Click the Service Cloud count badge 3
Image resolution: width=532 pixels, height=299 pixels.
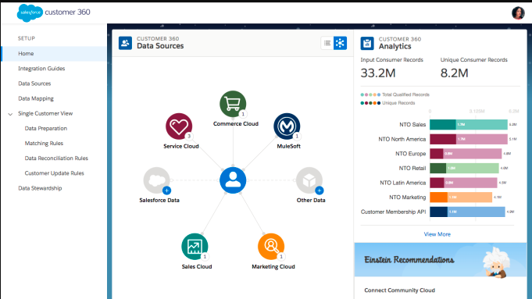(x=189, y=137)
